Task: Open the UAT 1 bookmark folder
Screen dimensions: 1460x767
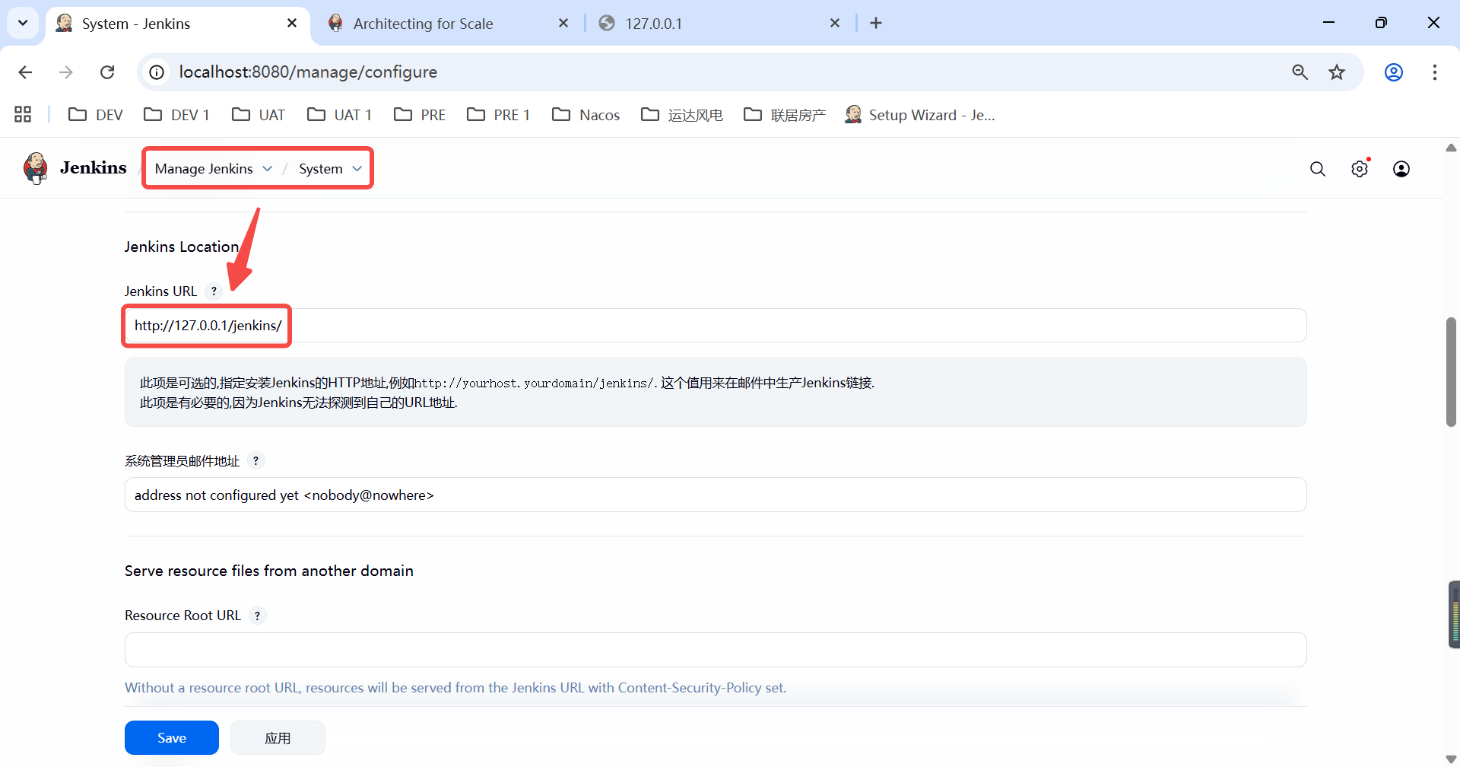Action: click(x=339, y=115)
